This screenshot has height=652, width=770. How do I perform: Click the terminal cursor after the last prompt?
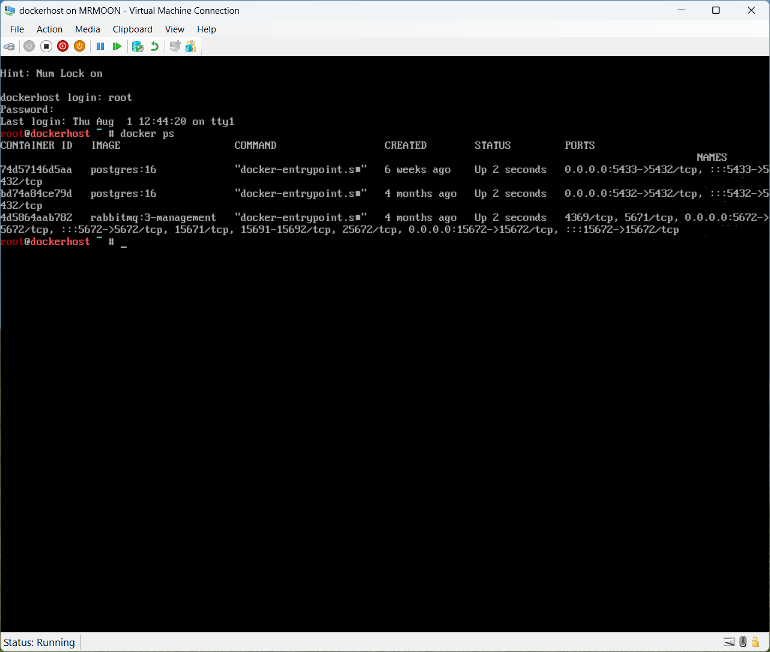[x=124, y=246]
